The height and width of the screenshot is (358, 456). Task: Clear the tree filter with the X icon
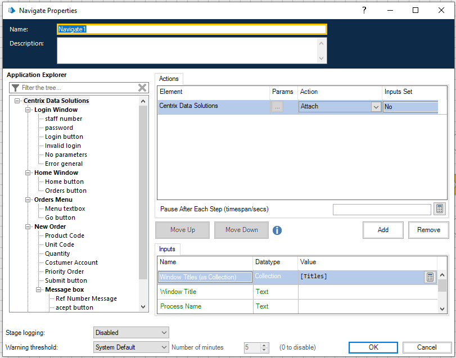tap(142, 88)
